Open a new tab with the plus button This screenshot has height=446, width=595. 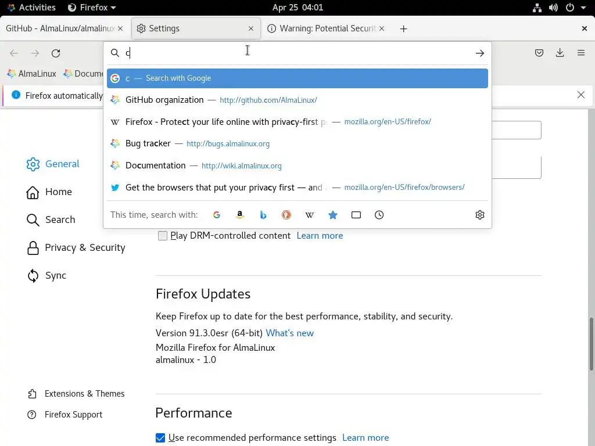pos(403,29)
